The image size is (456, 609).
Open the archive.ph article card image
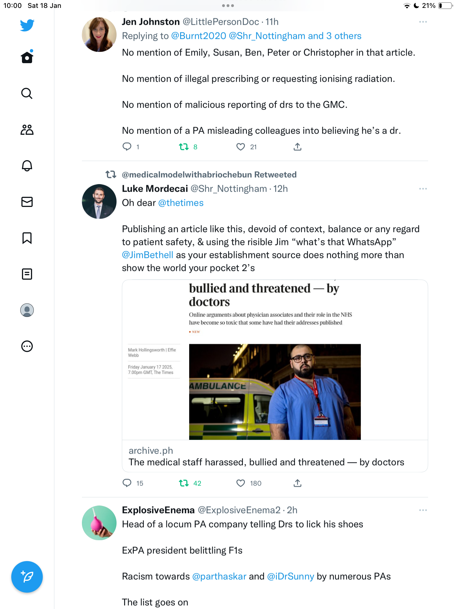pyautogui.click(x=275, y=360)
